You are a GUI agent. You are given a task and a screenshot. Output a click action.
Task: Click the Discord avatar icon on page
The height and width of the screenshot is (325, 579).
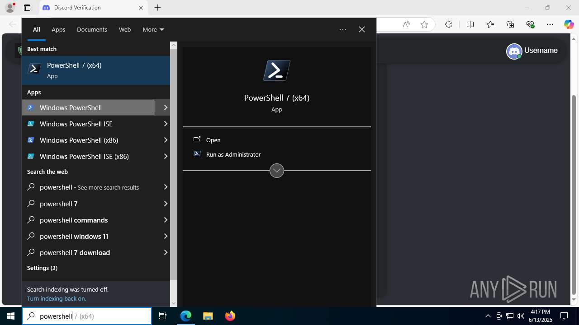(514, 51)
